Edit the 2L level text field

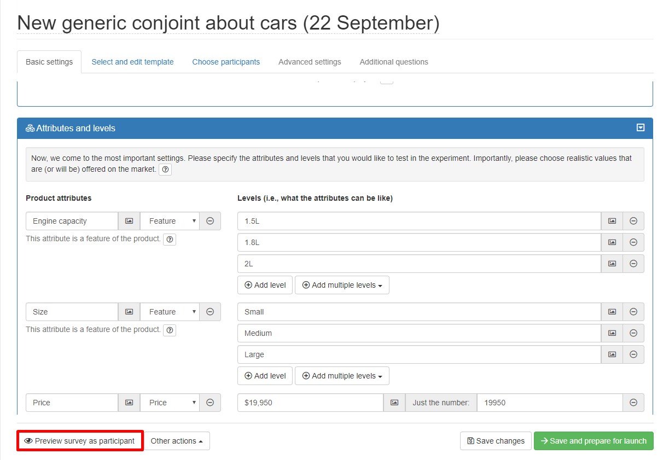419,264
